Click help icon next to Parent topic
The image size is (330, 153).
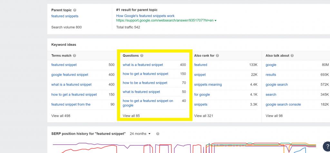[75, 10]
